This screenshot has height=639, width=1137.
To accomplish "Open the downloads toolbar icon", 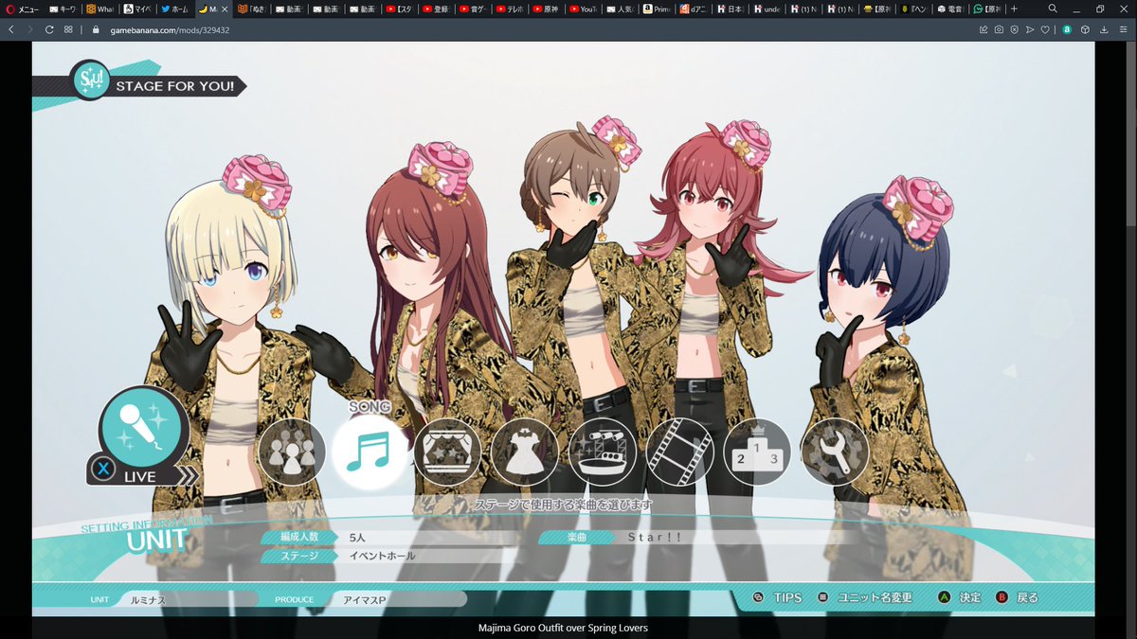I will click(1105, 29).
